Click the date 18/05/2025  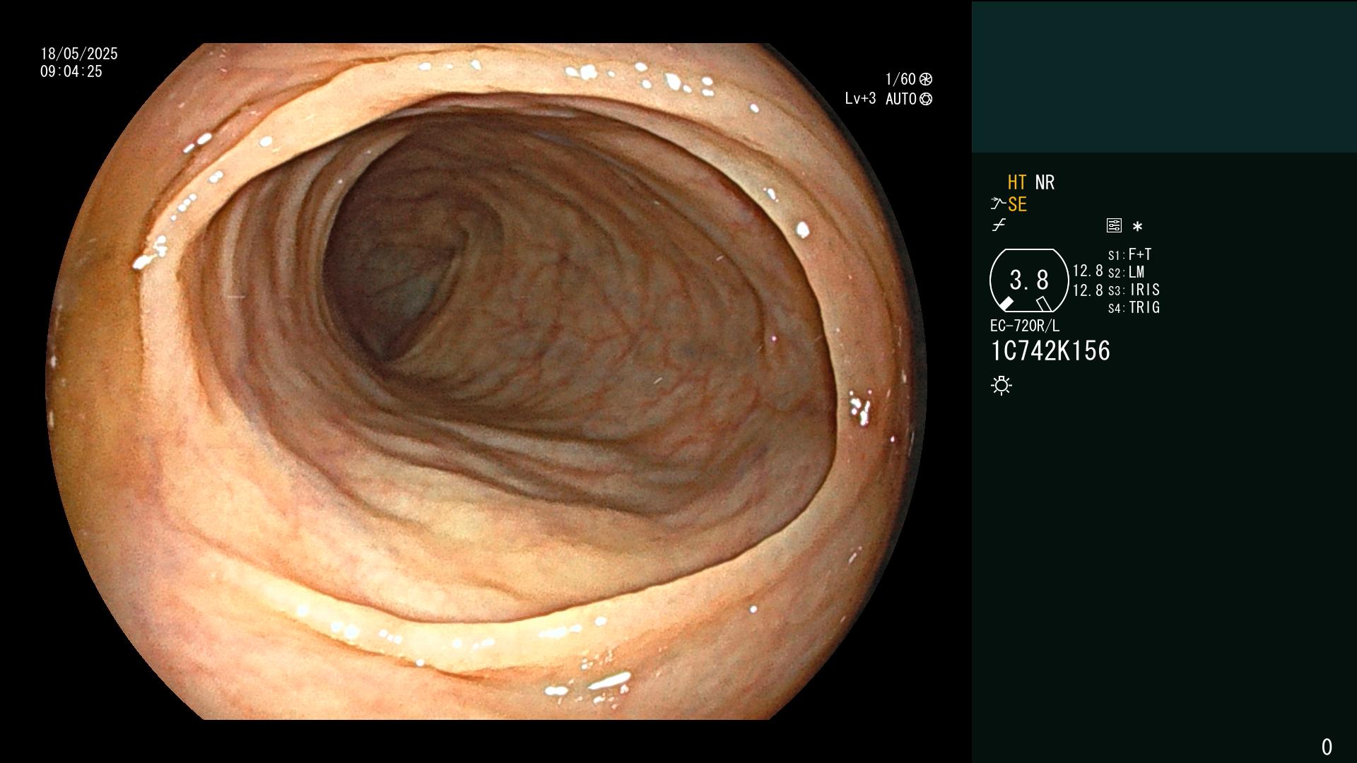(x=79, y=54)
